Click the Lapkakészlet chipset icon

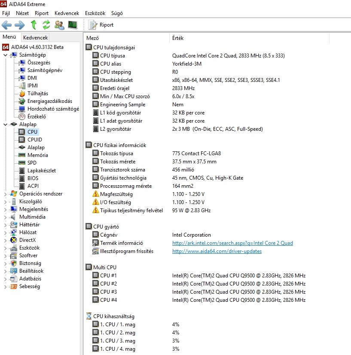tap(22, 171)
